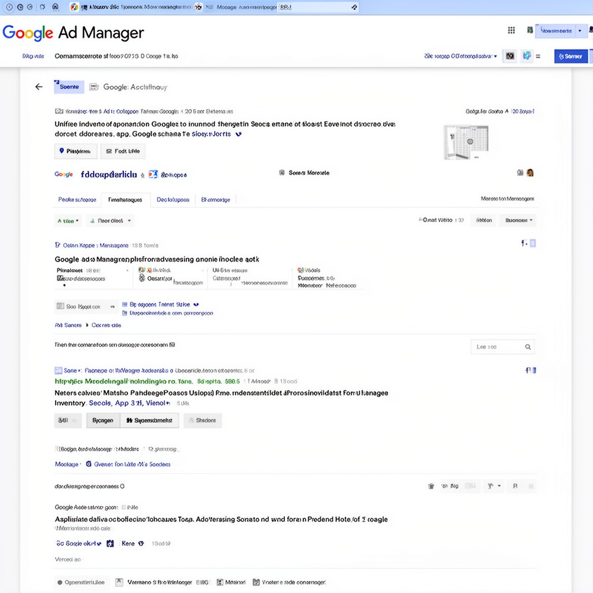This screenshot has height=593, width=593.
Task: Open the Oe ioaep CO'oonoaisalva dropdown
Action: pyautogui.click(x=460, y=56)
